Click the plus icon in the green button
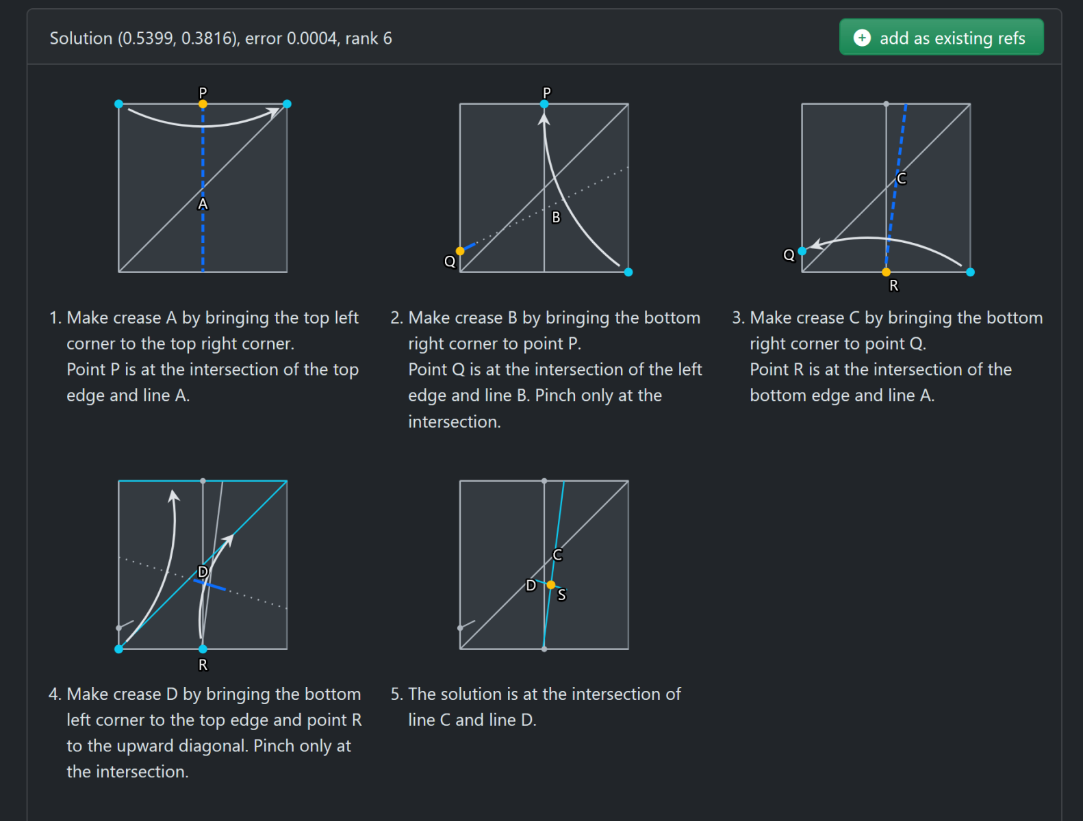Viewport: 1083px width, 821px height. tap(862, 38)
